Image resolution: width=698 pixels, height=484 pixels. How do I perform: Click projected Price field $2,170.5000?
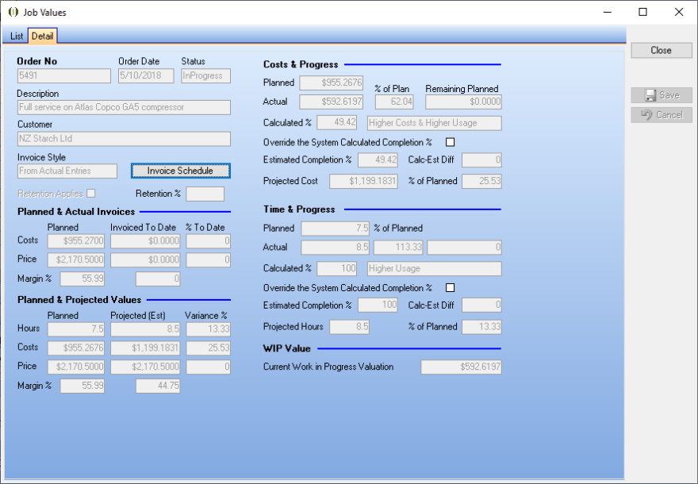tap(145, 367)
